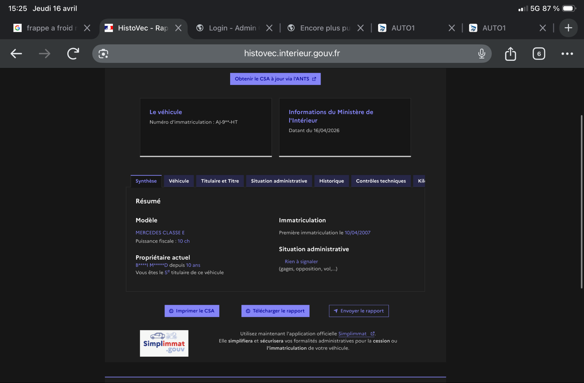584x383 pixels.
Task: Click the "5e titulaire de ce véhicule" line
Action: (180, 273)
